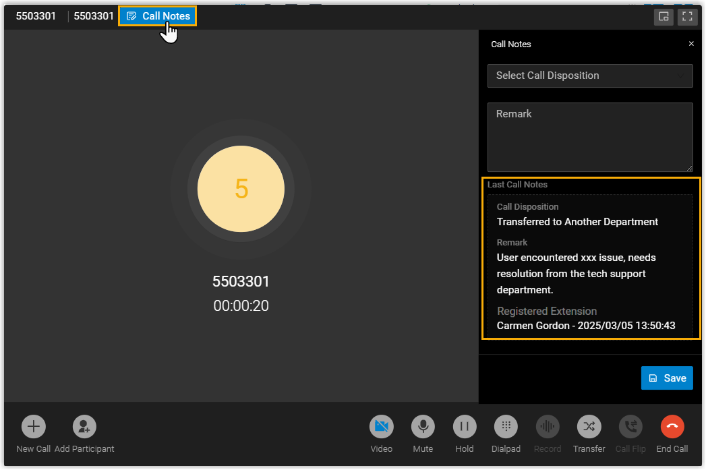Click in the Remark text area
This screenshot has width=706, height=470.
click(590, 137)
